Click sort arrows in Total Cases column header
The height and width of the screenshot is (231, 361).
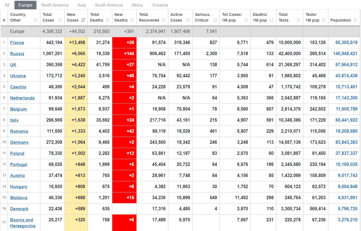tap(60, 20)
